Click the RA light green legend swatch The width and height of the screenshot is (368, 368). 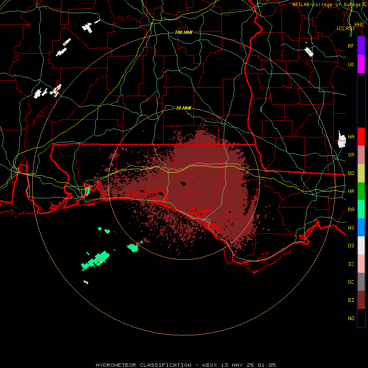(361, 209)
